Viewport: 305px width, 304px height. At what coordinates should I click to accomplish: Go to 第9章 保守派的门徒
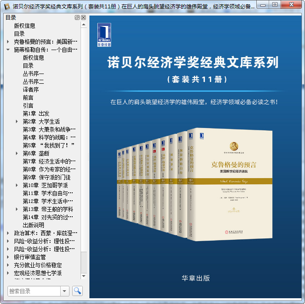(46, 177)
